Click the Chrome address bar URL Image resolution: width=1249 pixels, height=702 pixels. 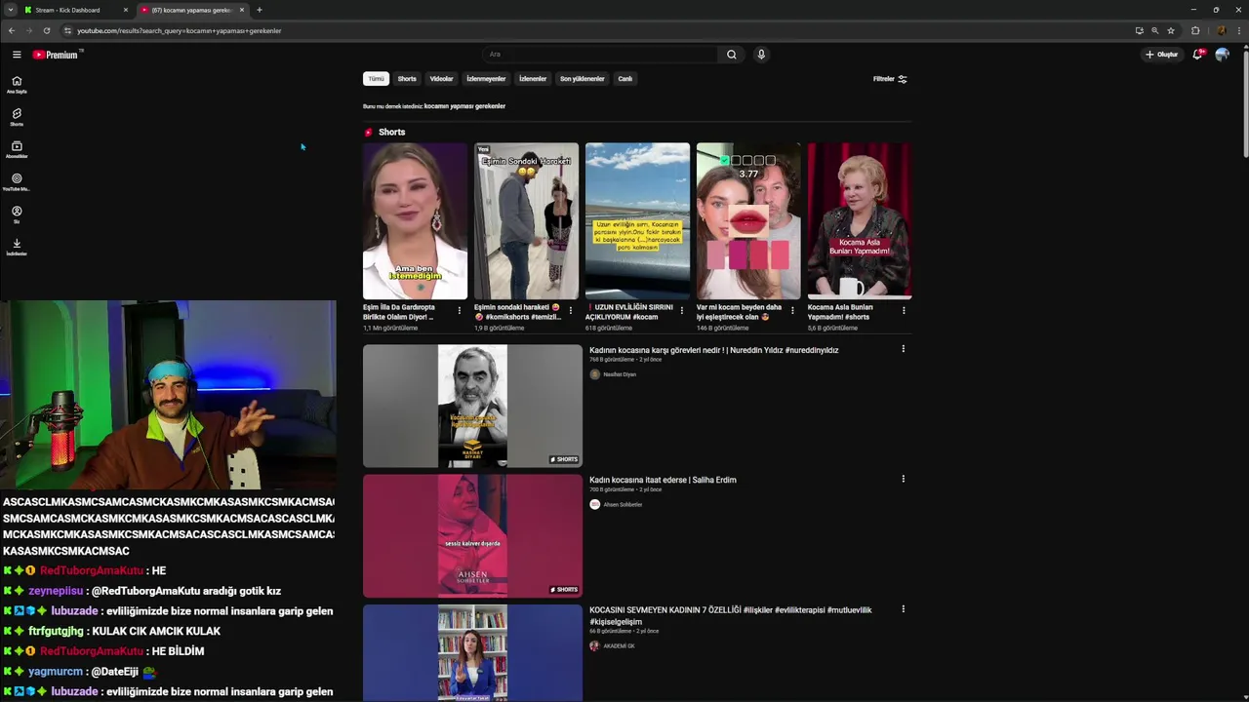point(180,30)
